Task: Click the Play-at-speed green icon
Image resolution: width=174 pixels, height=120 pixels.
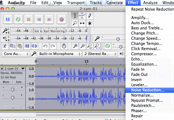Action: click(108, 46)
